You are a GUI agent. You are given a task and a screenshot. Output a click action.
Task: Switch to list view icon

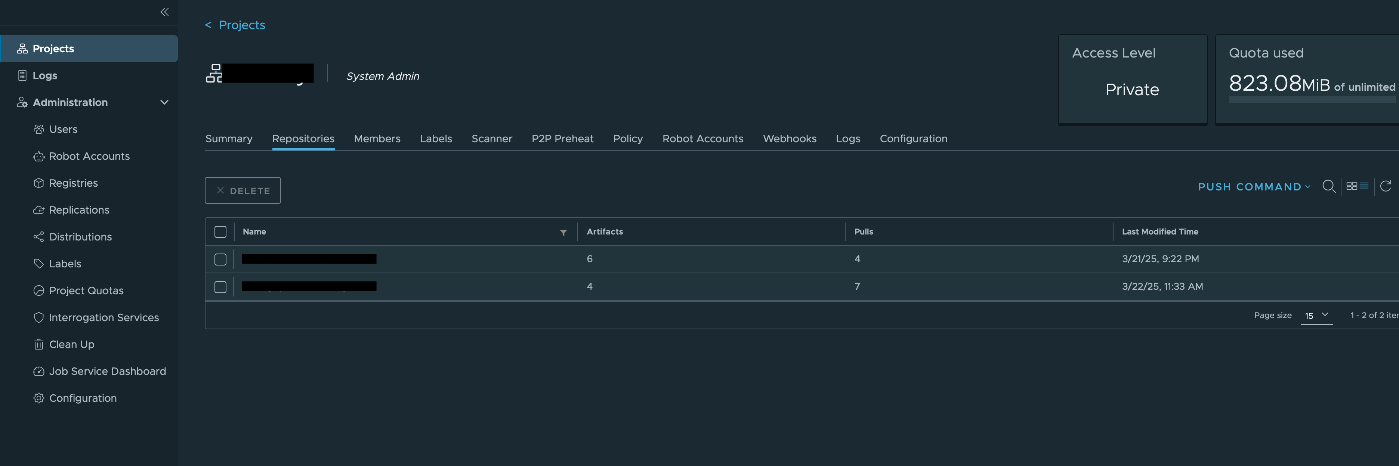pos(1364,186)
